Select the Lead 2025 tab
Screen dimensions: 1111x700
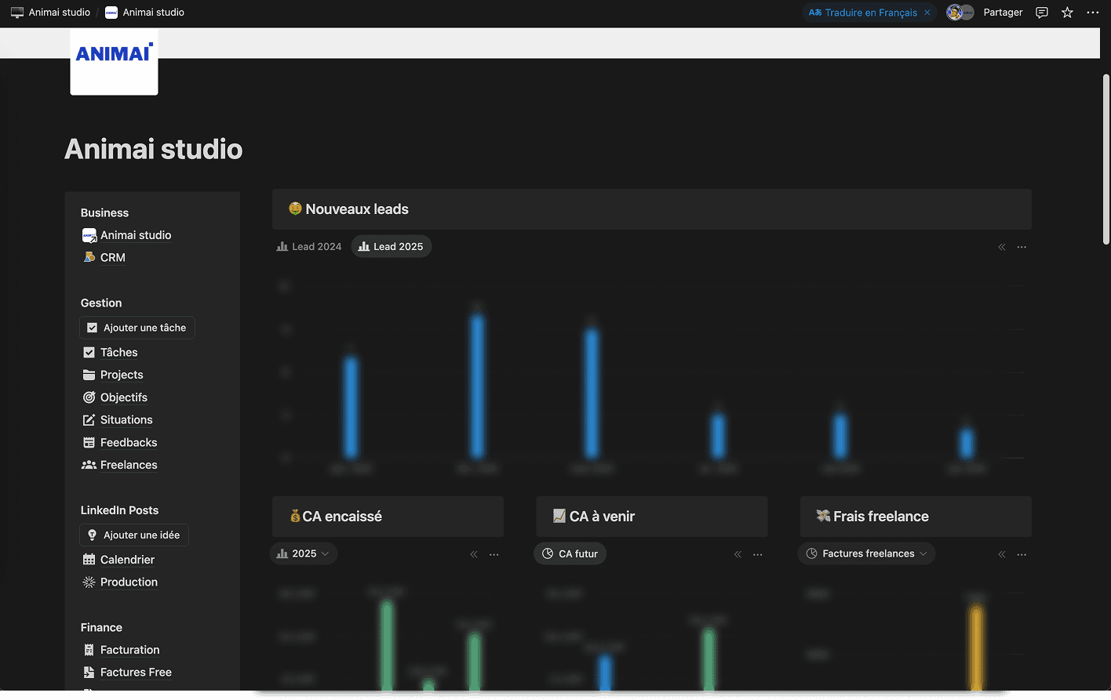(391, 246)
